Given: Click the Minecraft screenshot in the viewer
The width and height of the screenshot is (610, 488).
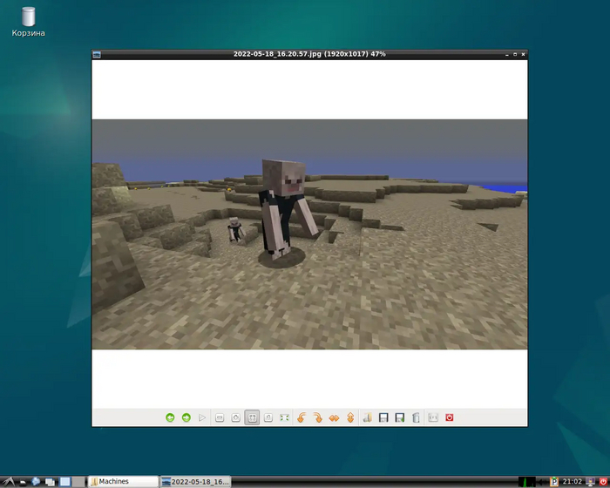Looking at the screenshot, I should (x=309, y=234).
